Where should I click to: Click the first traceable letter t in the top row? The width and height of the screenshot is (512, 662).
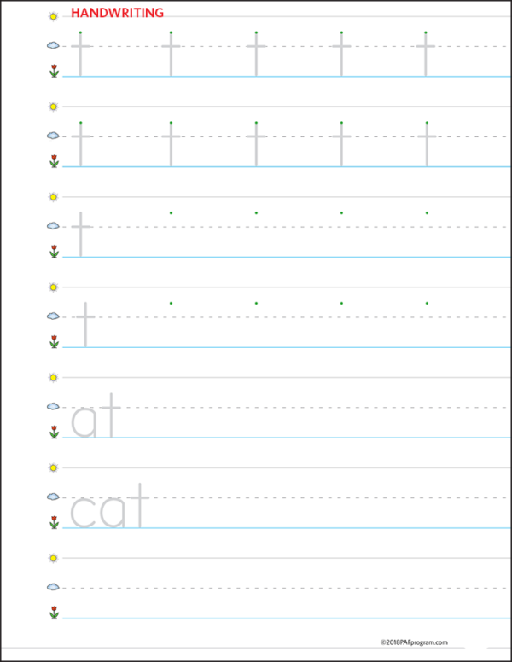tap(80, 54)
